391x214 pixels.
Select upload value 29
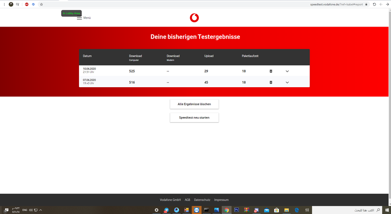point(206,71)
